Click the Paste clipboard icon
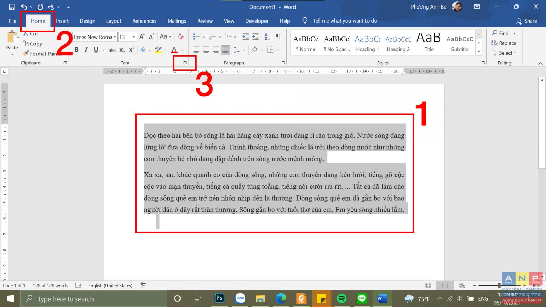This screenshot has width=546, height=307. (x=12, y=37)
